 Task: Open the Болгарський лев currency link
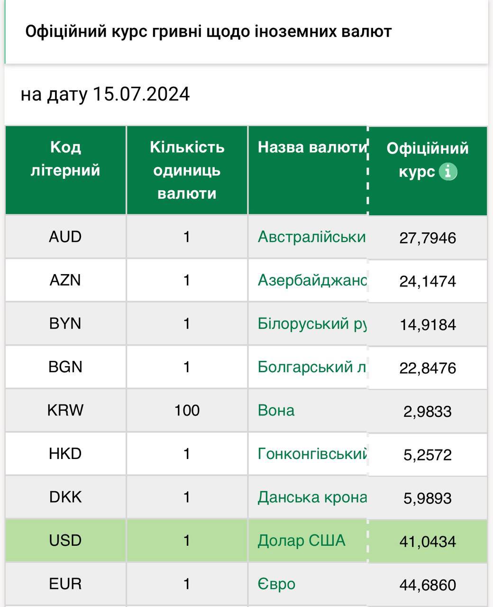coord(311,367)
